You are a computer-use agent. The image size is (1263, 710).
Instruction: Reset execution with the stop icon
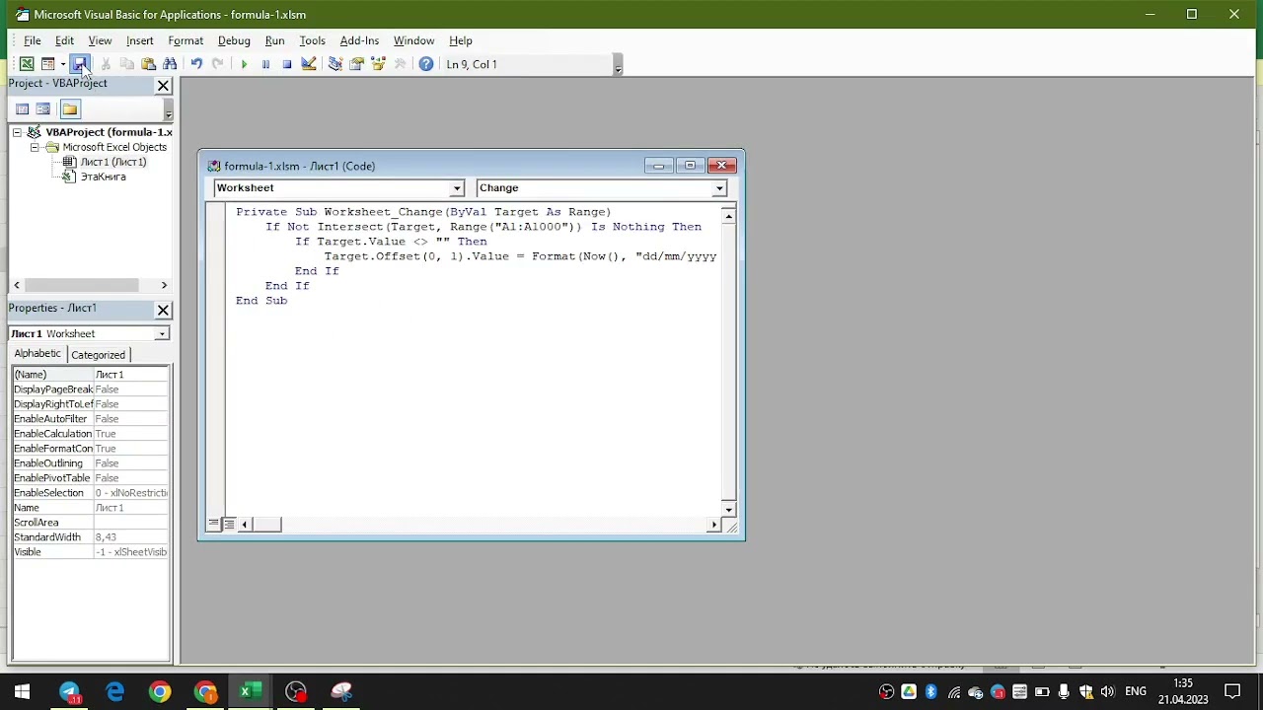point(287,64)
